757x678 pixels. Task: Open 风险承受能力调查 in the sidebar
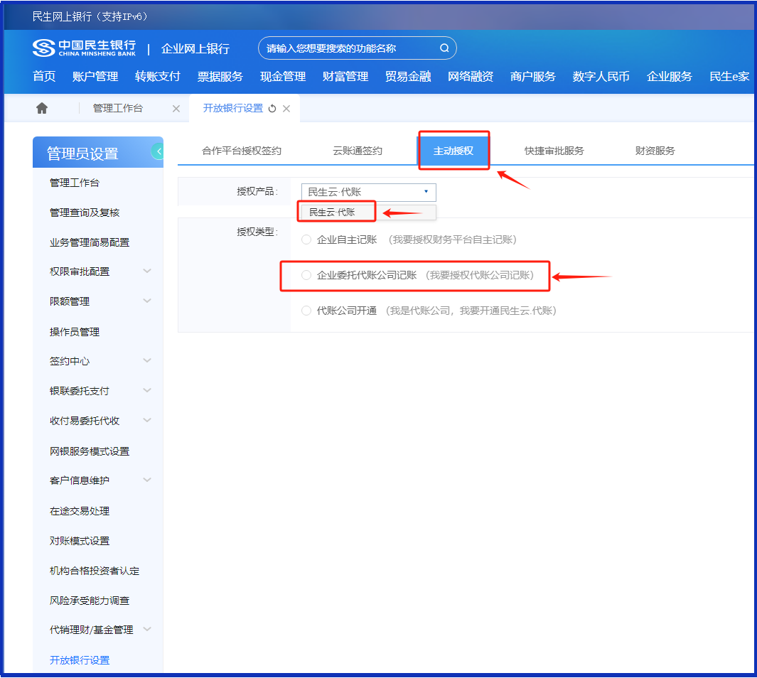[x=90, y=601]
